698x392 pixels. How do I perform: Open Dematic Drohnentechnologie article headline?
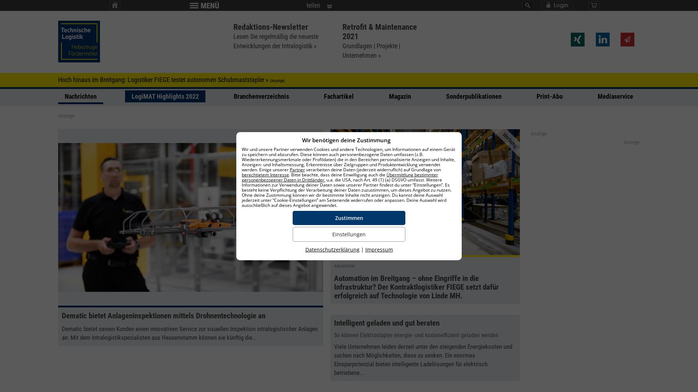(164, 316)
